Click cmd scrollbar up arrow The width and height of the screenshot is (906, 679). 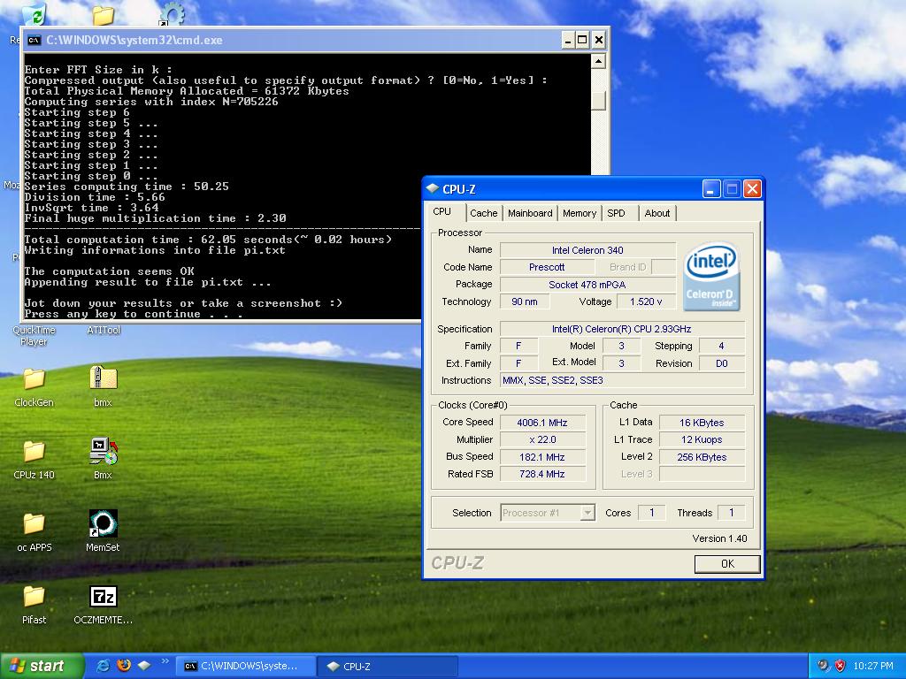tap(599, 61)
